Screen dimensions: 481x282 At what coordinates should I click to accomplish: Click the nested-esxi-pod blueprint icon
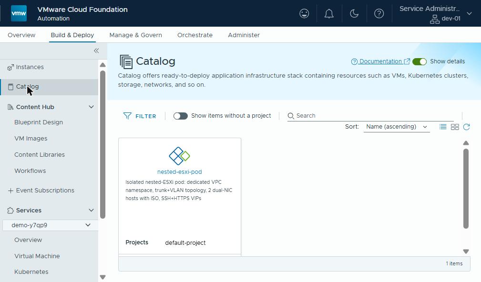[x=179, y=156]
